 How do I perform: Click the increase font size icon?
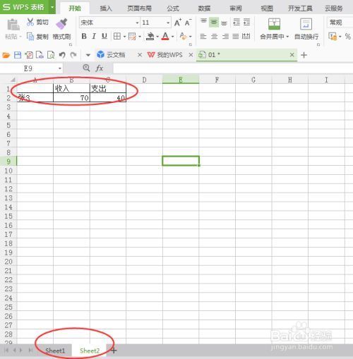coord(178,23)
